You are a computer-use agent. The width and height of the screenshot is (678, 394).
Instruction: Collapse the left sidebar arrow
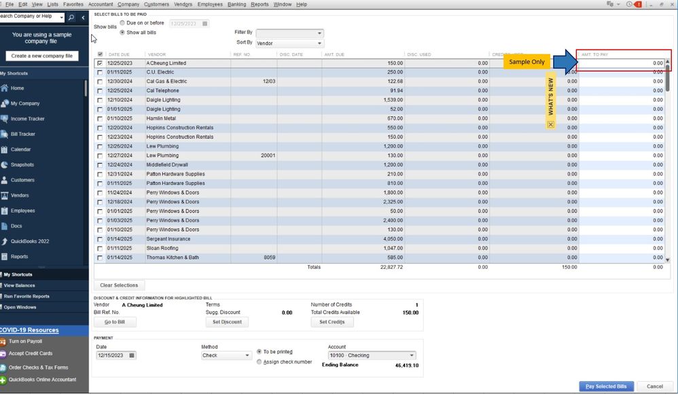pyautogui.click(x=83, y=17)
